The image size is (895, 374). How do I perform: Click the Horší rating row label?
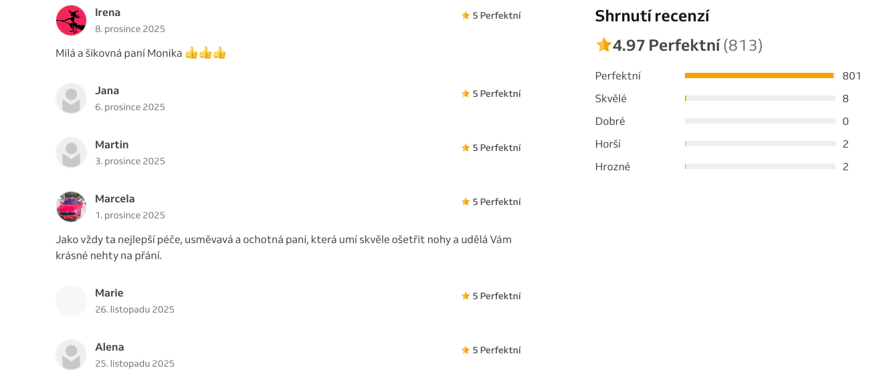pos(608,144)
